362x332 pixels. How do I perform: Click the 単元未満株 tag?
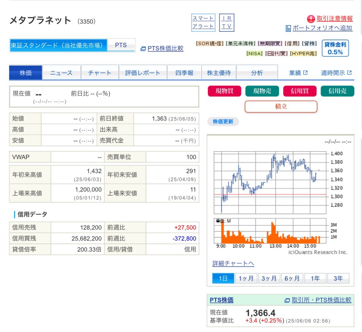click(x=241, y=44)
